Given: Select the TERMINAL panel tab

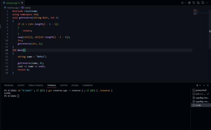Looking at the screenshot, I should tap(52, 85).
